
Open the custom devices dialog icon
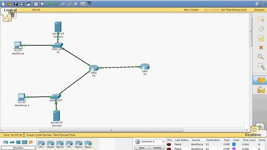89,4
